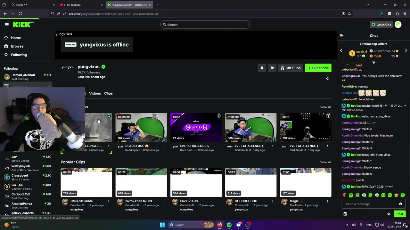Send message with Chat button
Image resolution: width=410 pixels, height=230 pixels.
pyautogui.click(x=399, y=214)
